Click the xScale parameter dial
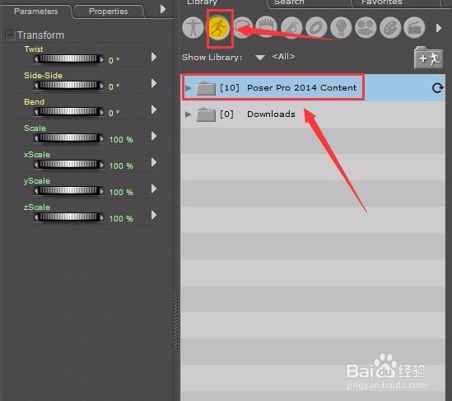Viewport: 452px width, 401px height. [68, 165]
